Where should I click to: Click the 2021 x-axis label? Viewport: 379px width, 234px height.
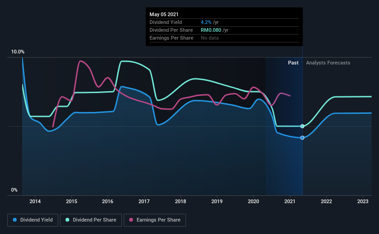pyautogui.click(x=290, y=201)
